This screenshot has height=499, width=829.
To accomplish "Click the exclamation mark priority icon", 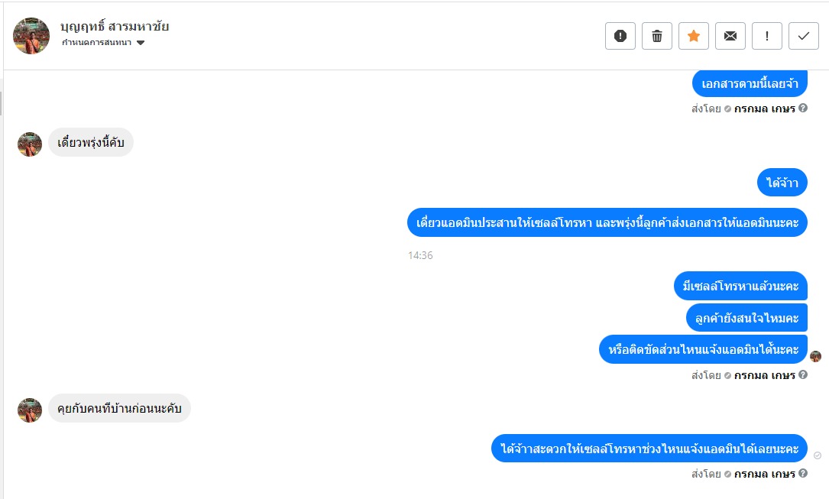I will 767,36.
